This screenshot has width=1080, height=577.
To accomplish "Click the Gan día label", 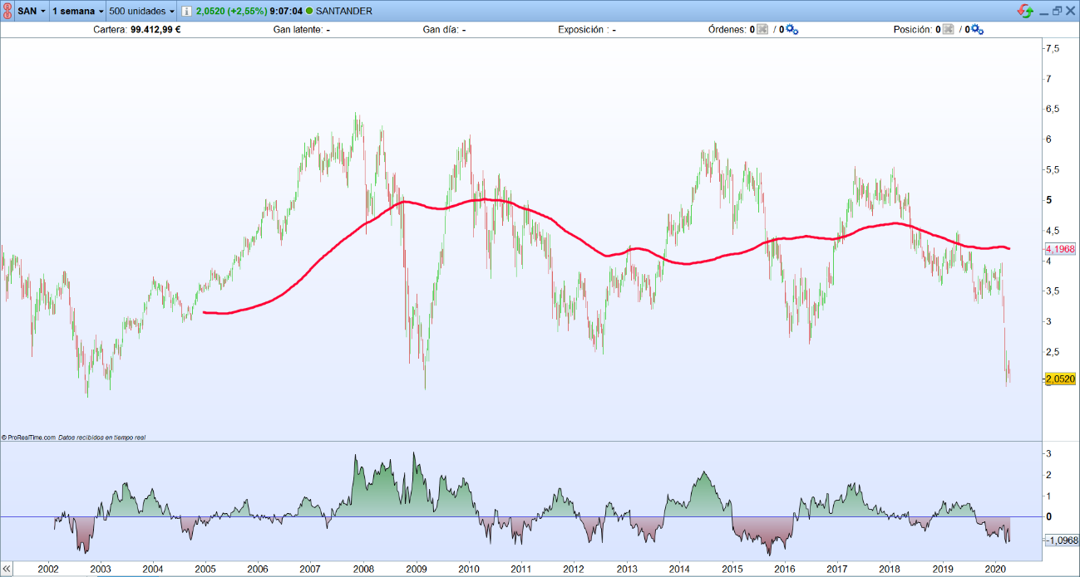I will click(x=441, y=30).
